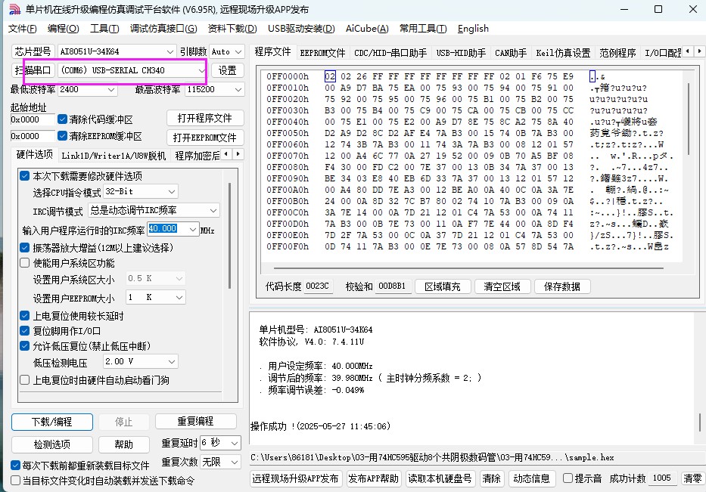Screen dimensions: 706x492
Task: Open IRC frequency 40.000 dropdown arrow
Action: (193, 229)
